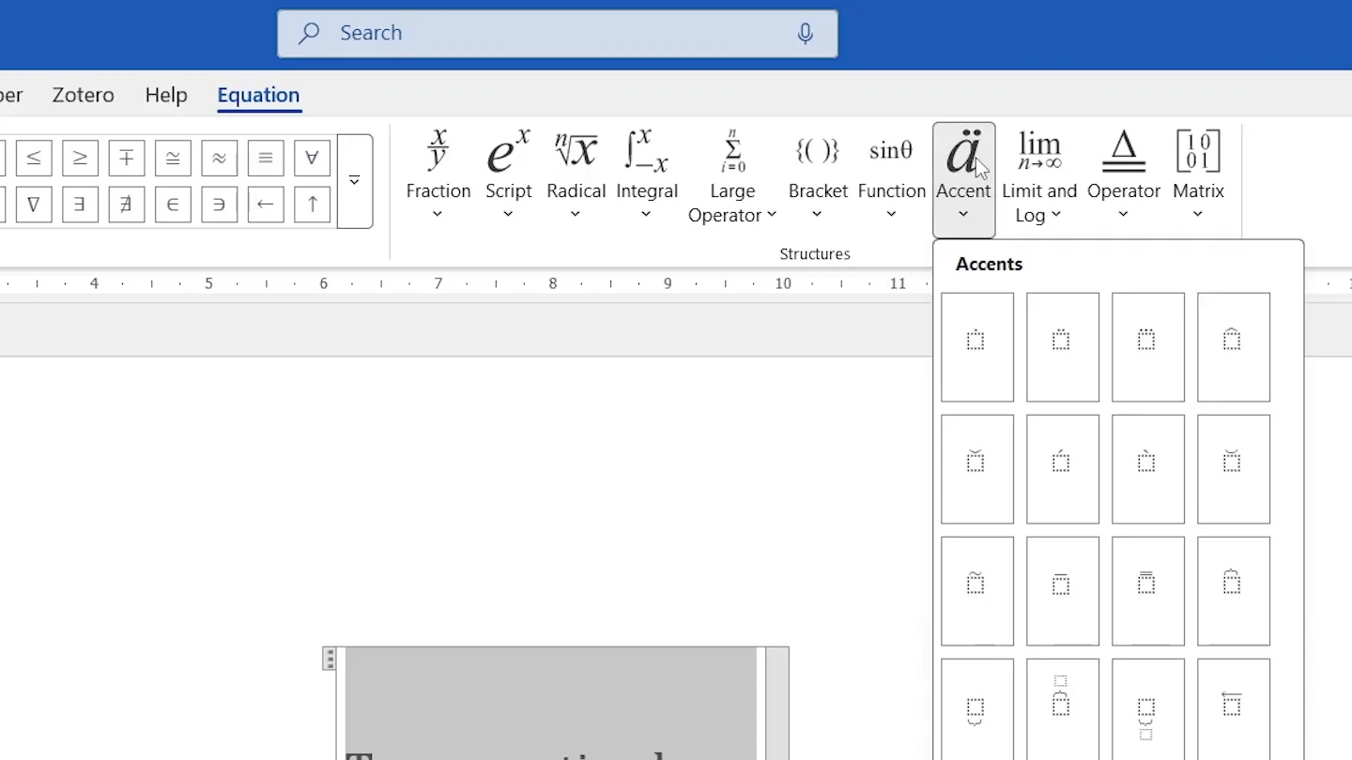Insert the tilde accent structure
1352x760 pixels.
pyautogui.click(x=977, y=591)
